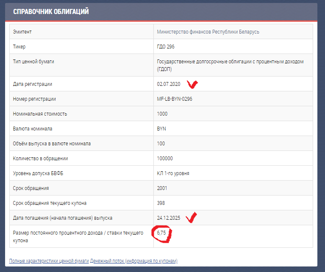Click the current coupon term '398'
The height and width of the screenshot is (272, 325).
161,203
